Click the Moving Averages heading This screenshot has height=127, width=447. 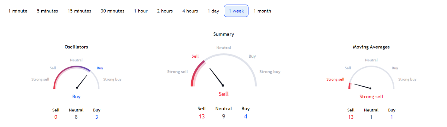coord(371,47)
